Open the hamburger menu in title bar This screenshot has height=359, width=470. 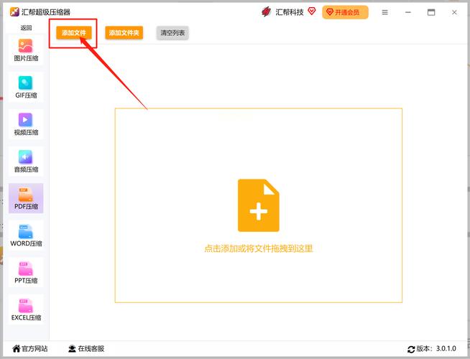[x=384, y=12]
